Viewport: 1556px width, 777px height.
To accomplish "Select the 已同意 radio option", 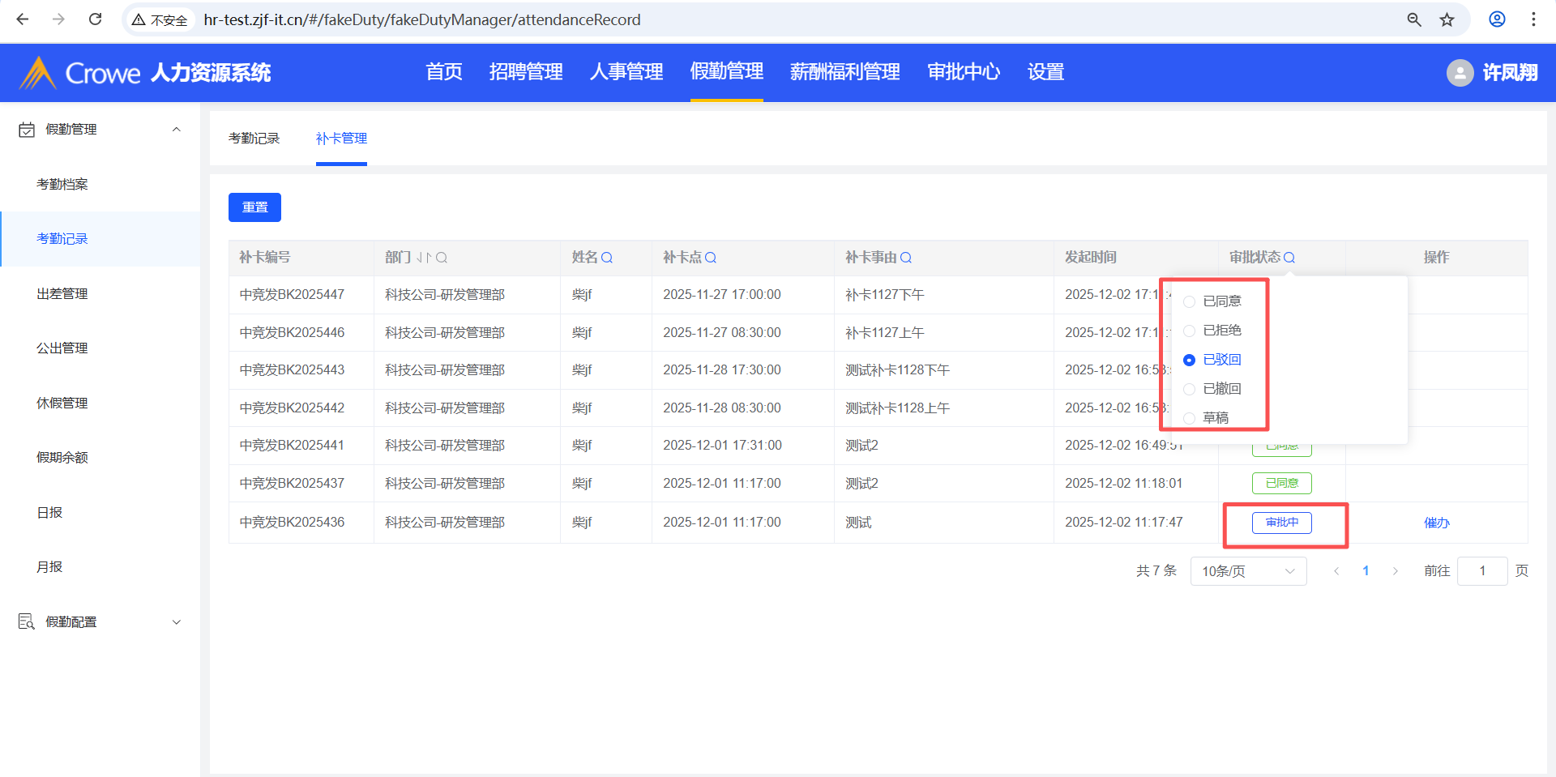I will [1190, 301].
